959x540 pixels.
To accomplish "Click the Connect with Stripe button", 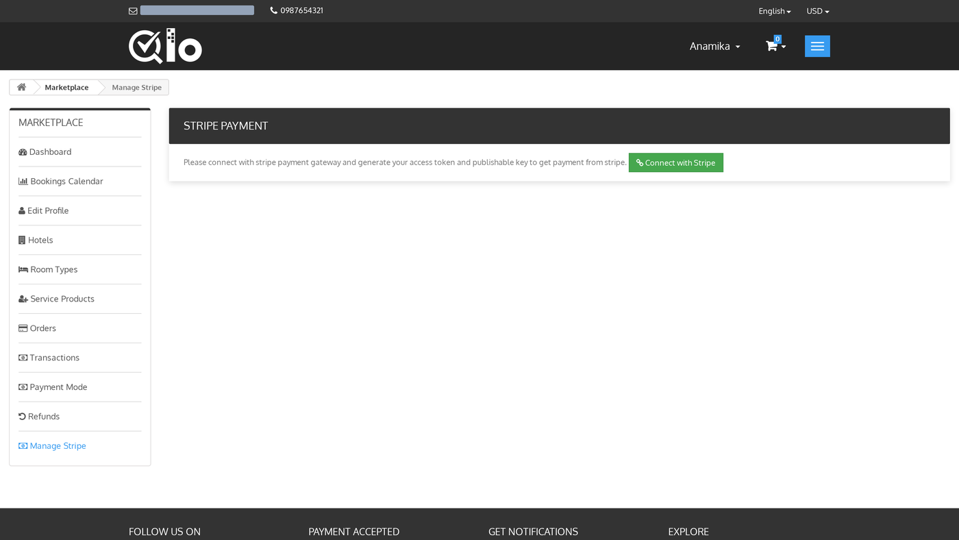I will [676, 162].
